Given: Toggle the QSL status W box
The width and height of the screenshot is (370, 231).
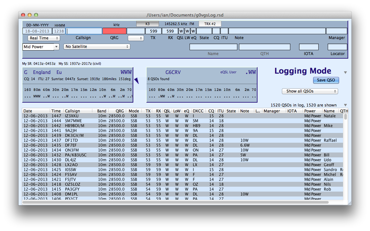Looking at the screenshot, I should click(181, 31).
